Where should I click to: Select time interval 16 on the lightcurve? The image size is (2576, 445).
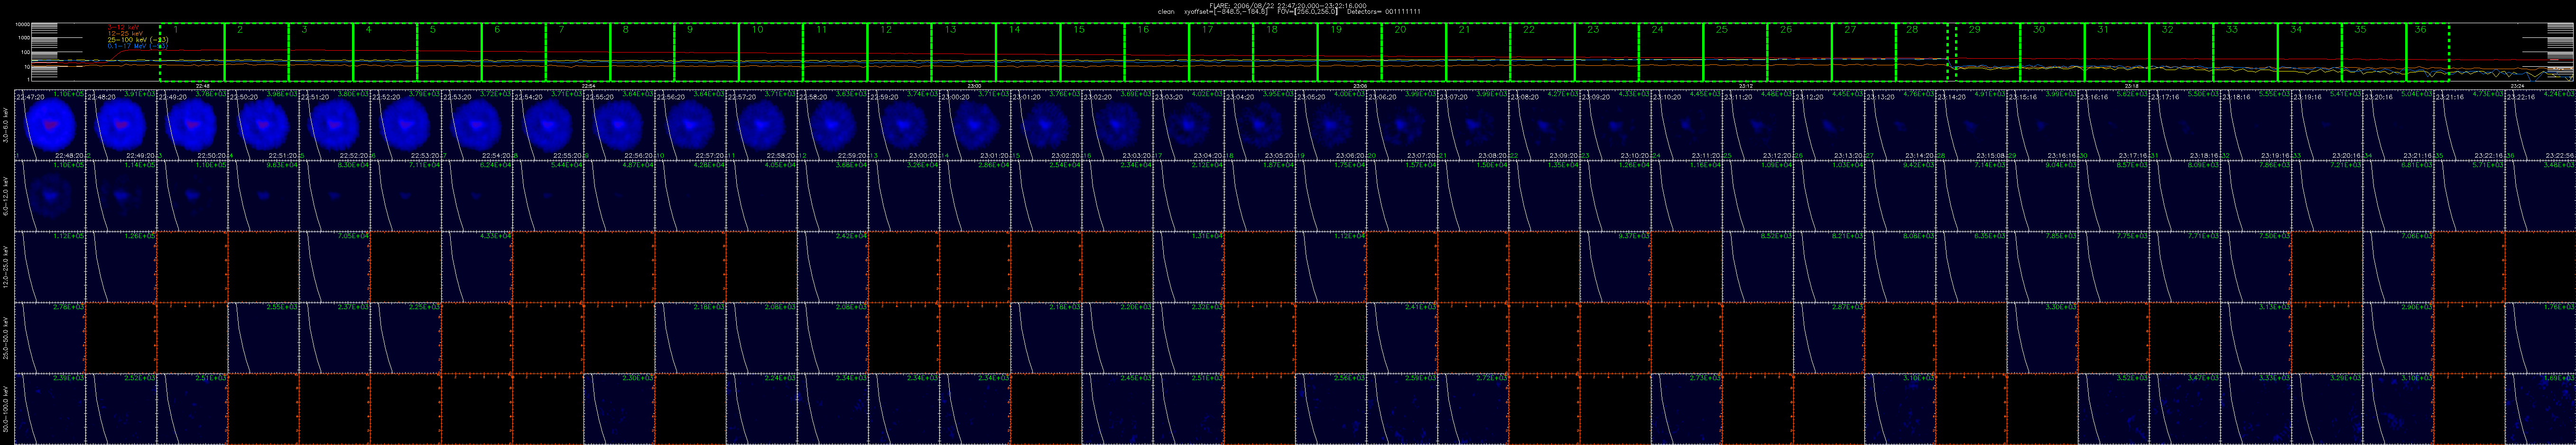pos(1156,53)
